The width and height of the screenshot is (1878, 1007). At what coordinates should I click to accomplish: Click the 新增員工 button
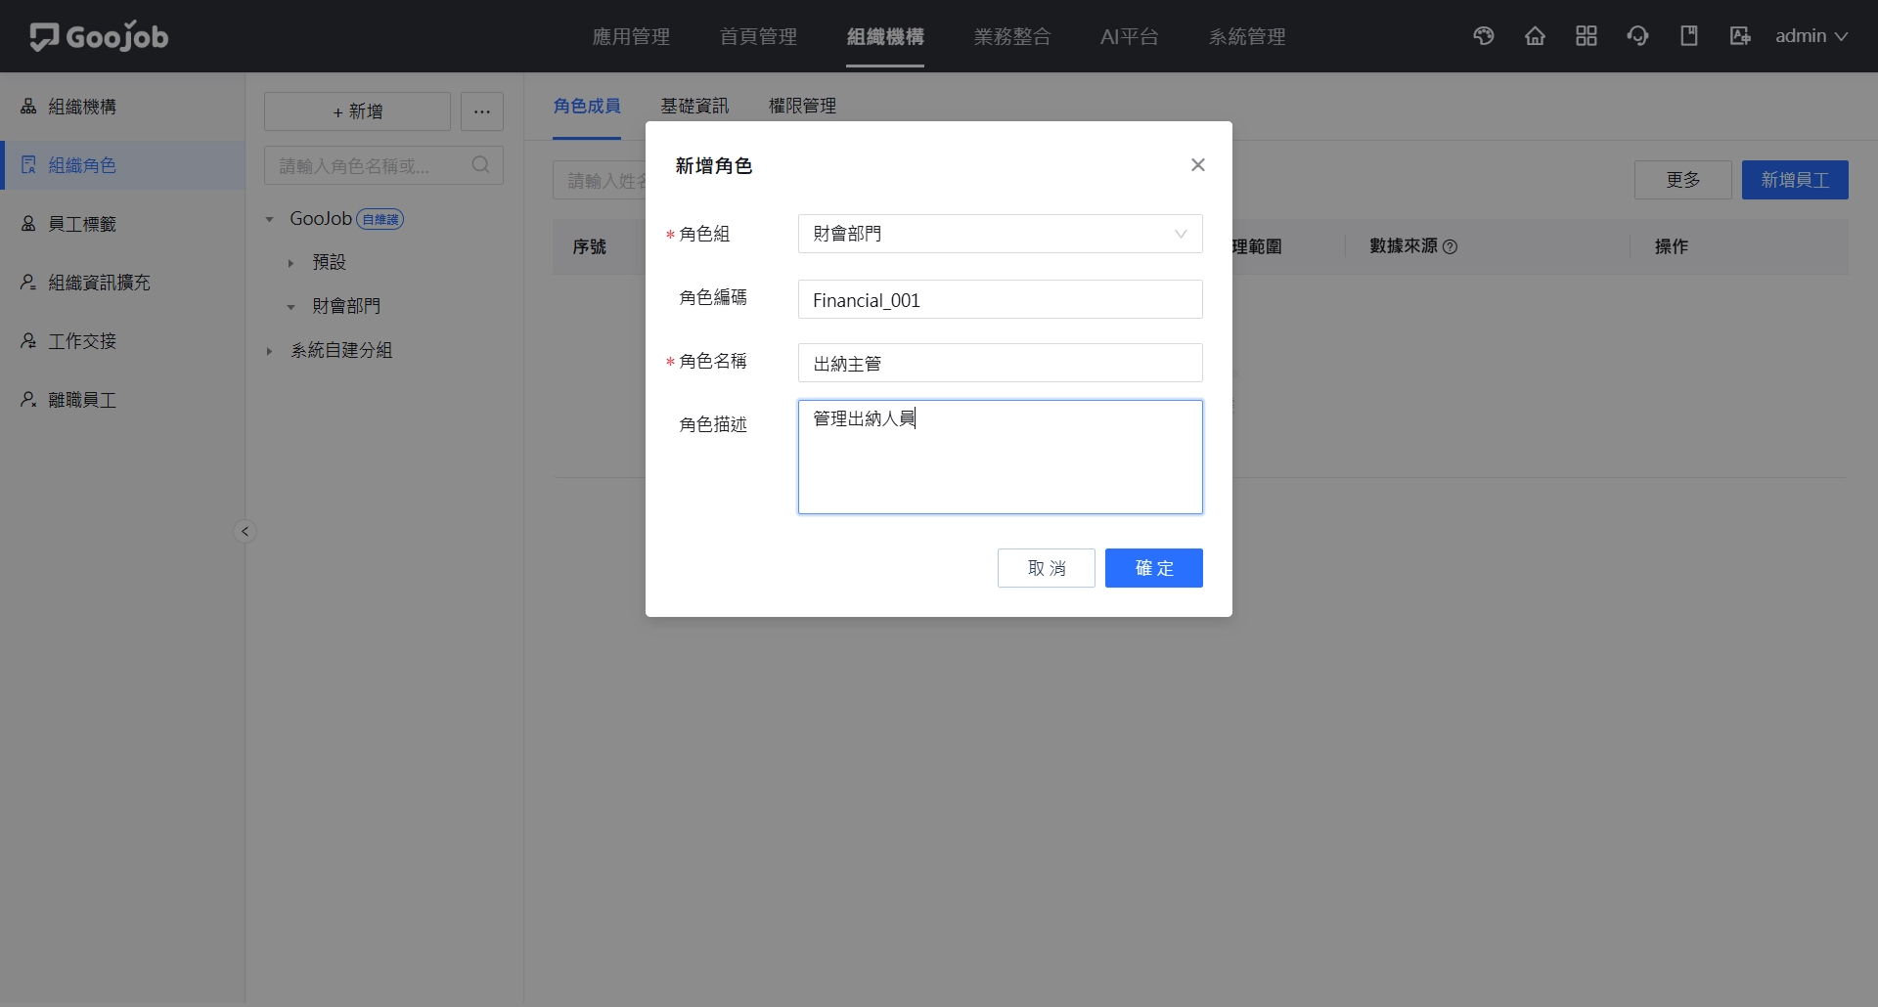pyautogui.click(x=1795, y=180)
